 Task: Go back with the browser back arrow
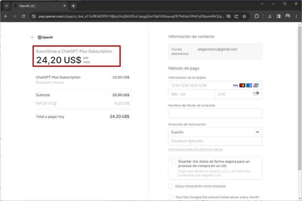coord(6,16)
